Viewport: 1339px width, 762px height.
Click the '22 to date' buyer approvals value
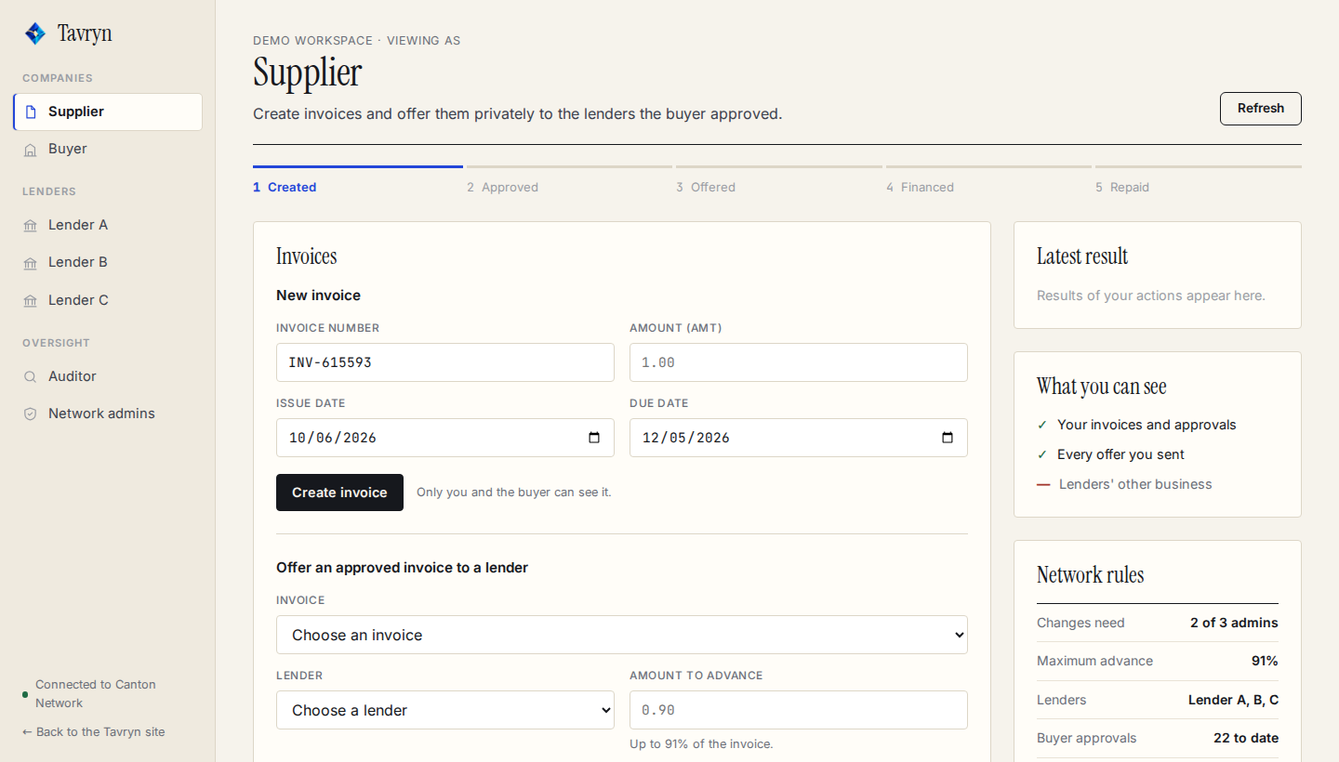[1246, 738]
